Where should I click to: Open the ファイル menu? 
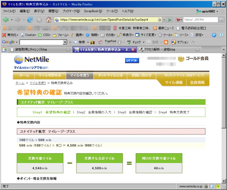9,11
